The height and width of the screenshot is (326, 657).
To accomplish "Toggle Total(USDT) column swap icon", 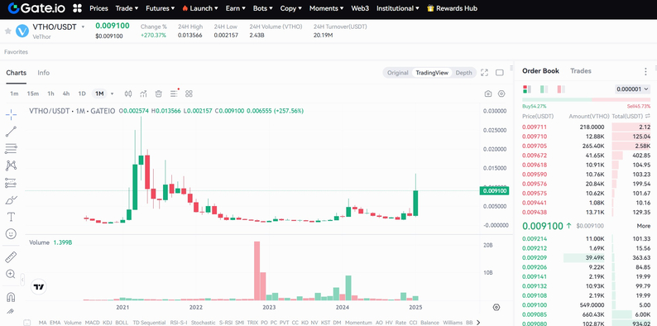I will pos(647,116).
